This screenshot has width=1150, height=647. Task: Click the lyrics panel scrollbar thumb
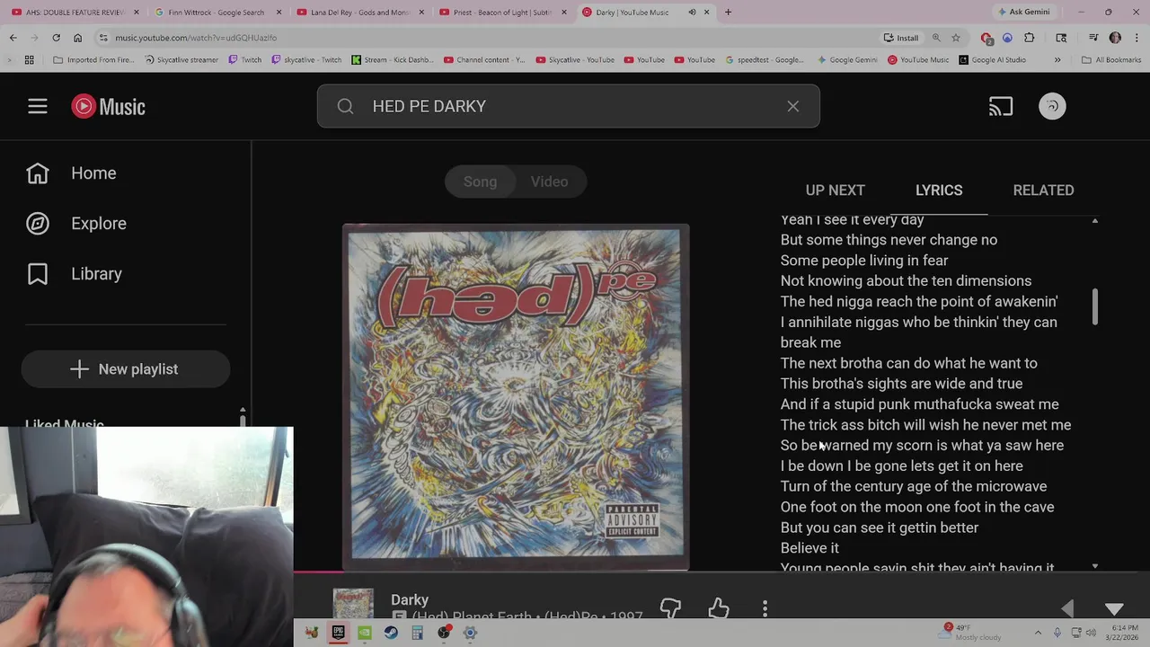[x=1094, y=307]
